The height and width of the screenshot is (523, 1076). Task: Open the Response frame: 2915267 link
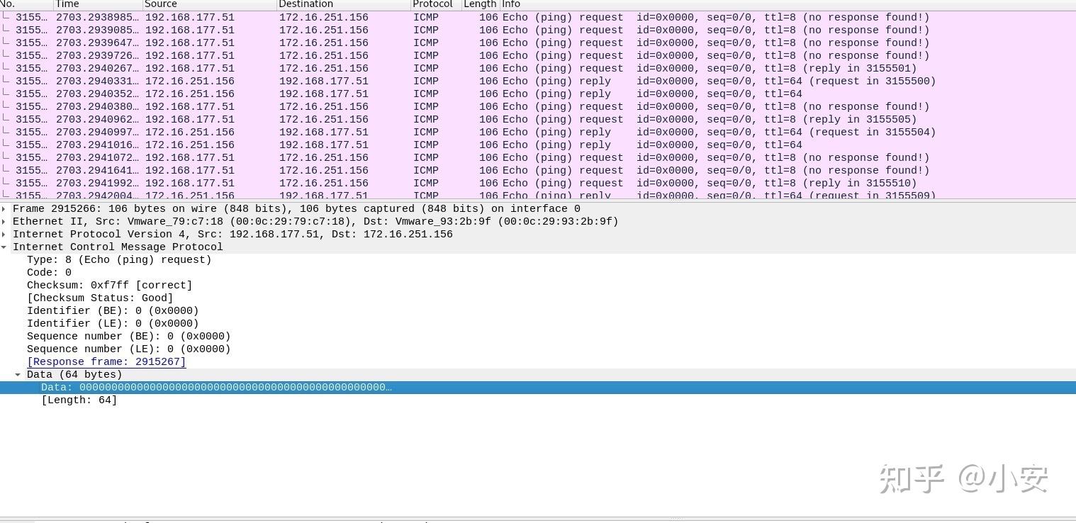click(106, 362)
